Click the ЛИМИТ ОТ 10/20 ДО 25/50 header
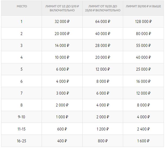 point(103,8)
